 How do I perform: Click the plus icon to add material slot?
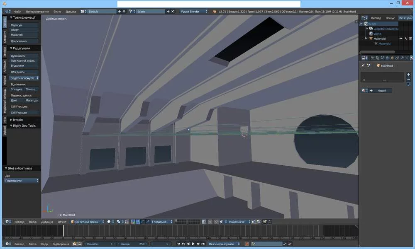pos(408,74)
